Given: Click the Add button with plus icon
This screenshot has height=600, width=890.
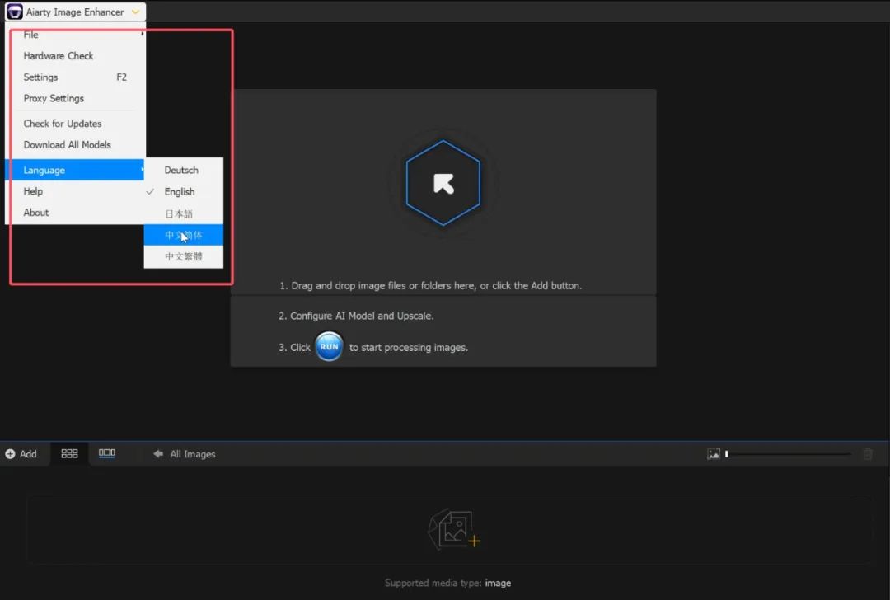Looking at the screenshot, I should tap(21, 454).
